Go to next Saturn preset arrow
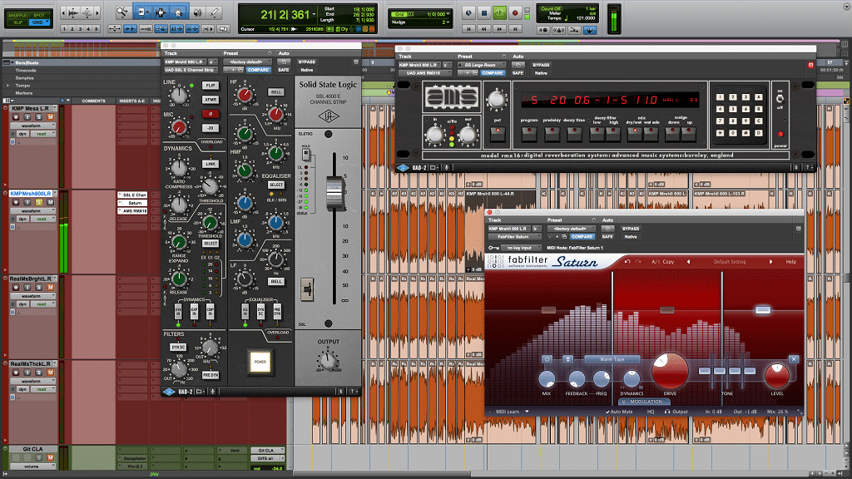Viewport: 852px width, 479px height. click(770, 262)
